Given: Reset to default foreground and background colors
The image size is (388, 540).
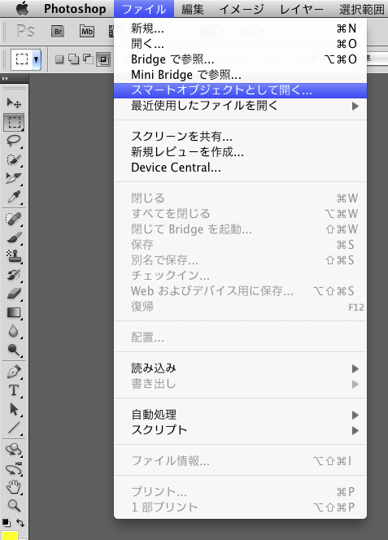Looking at the screenshot, I should (x=7, y=522).
